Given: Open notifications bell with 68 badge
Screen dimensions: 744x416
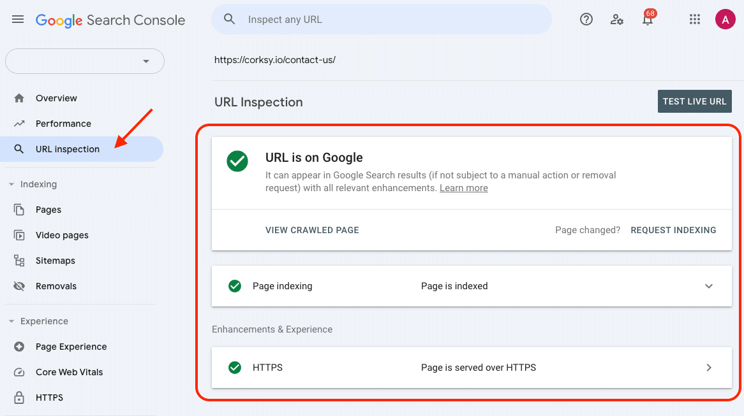Looking at the screenshot, I should 648,20.
